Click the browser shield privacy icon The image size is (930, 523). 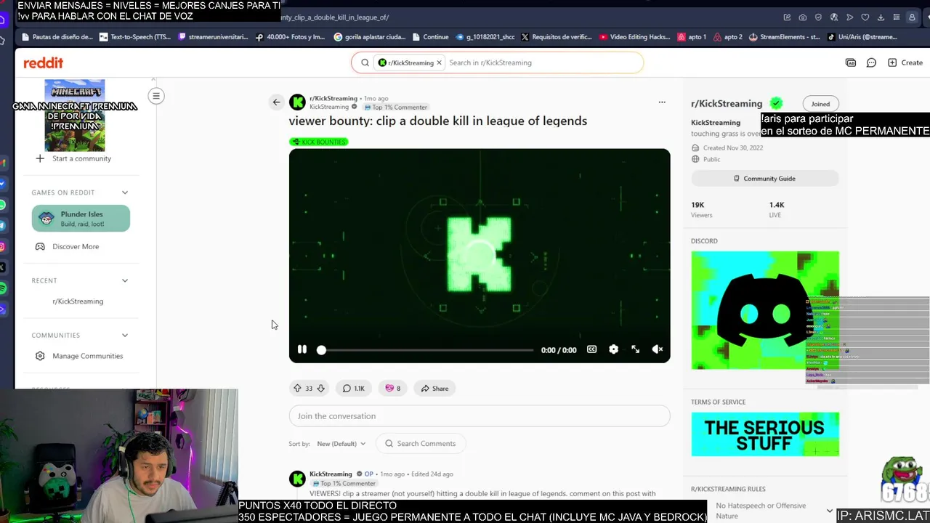click(x=818, y=17)
